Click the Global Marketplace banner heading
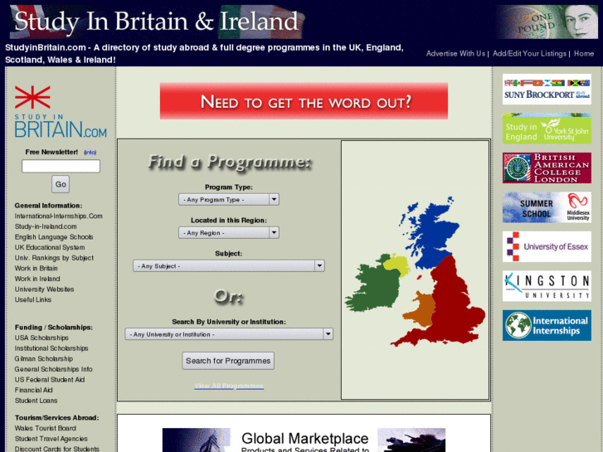 point(304,438)
